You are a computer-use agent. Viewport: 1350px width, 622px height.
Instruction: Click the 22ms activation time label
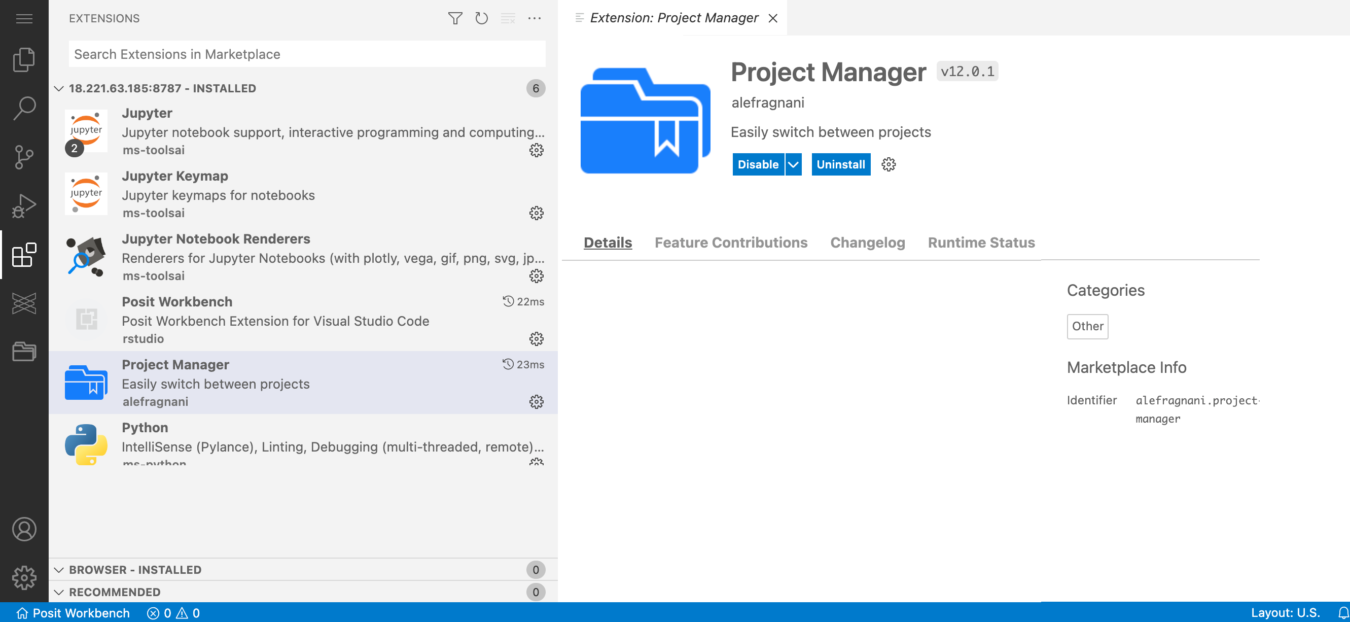[x=523, y=301]
